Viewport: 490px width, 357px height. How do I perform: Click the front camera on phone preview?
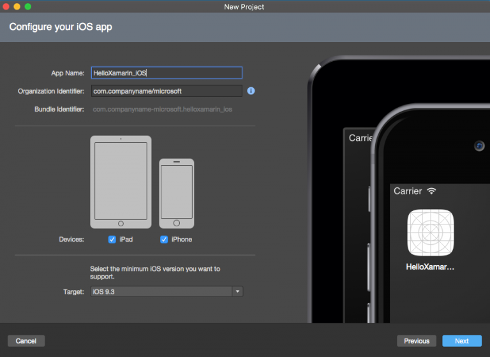(479, 146)
